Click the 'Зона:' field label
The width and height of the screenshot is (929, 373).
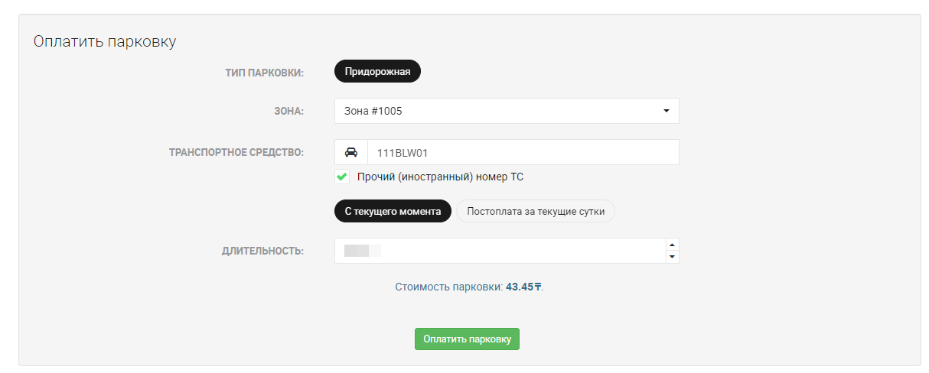(x=287, y=112)
